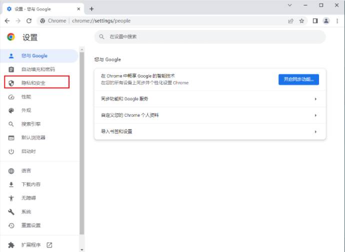Screen dimensions: 345x252
Task: Click the 您与 Google section heading
Action: 107,60
